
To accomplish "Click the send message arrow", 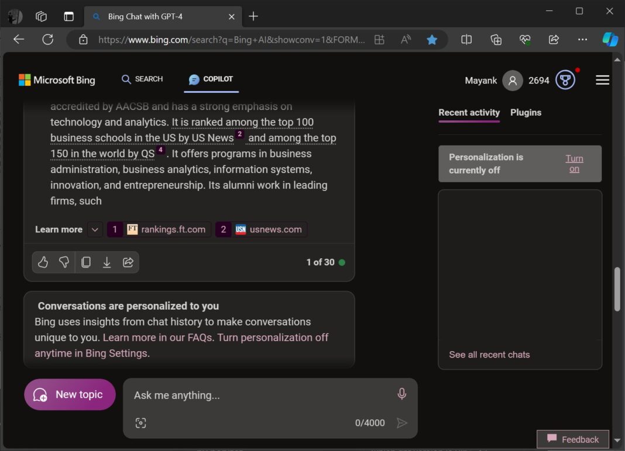I will pyautogui.click(x=402, y=422).
